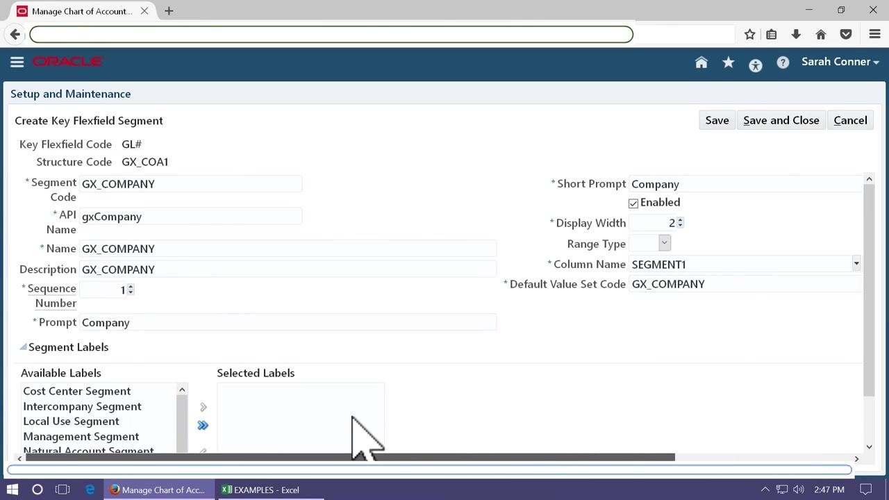Viewport: 889px width, 500px height.
Task: Click the Selected Labels list box
Action: (301, 419)
